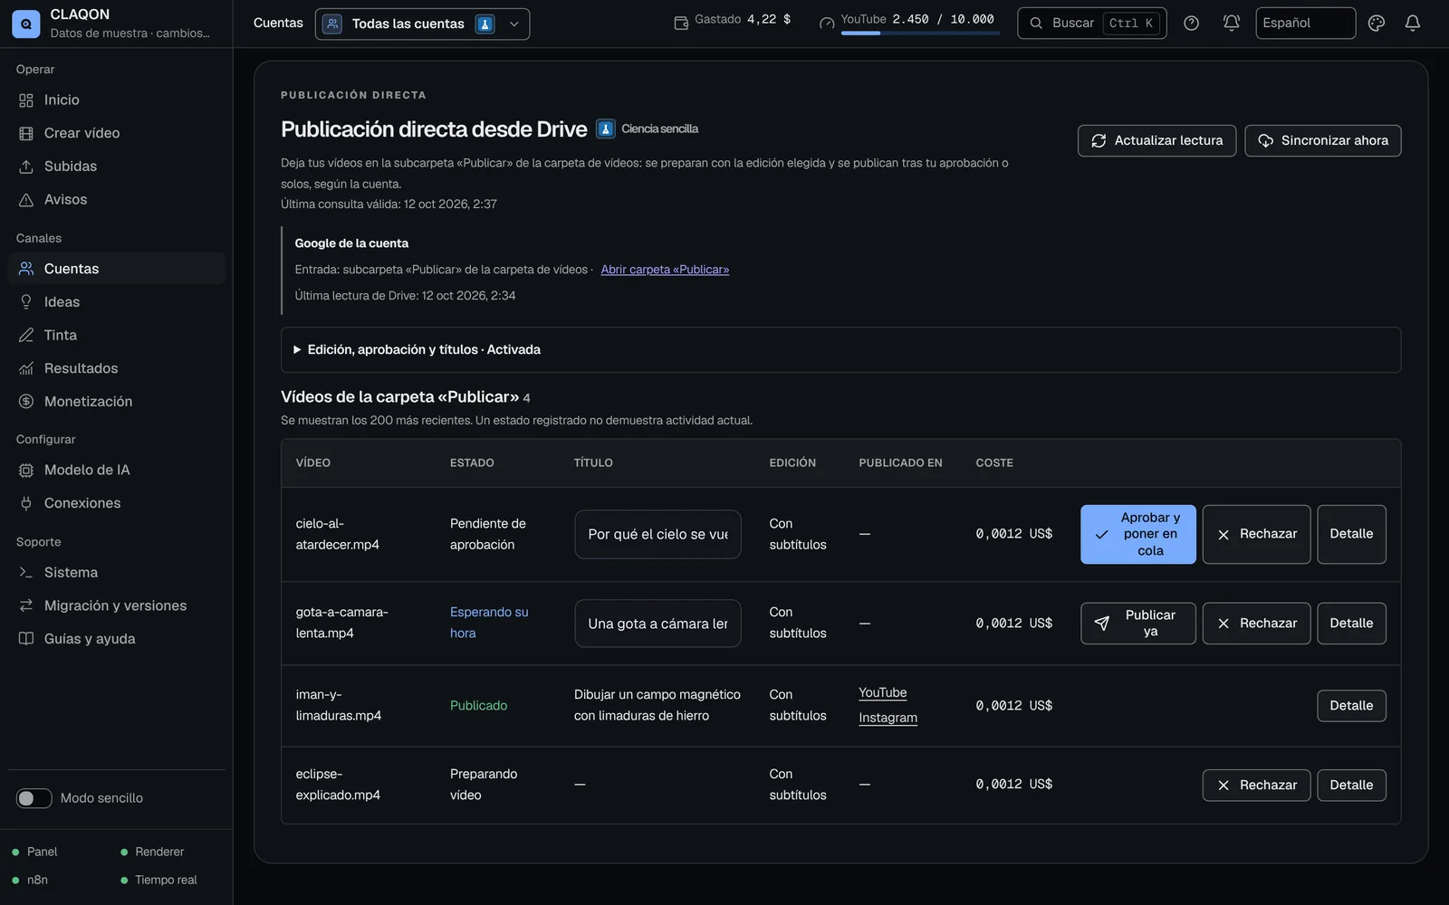Click the Sistema terminal icon
The height and width of the screenshot is (905, 1449).
pos(26,573)
